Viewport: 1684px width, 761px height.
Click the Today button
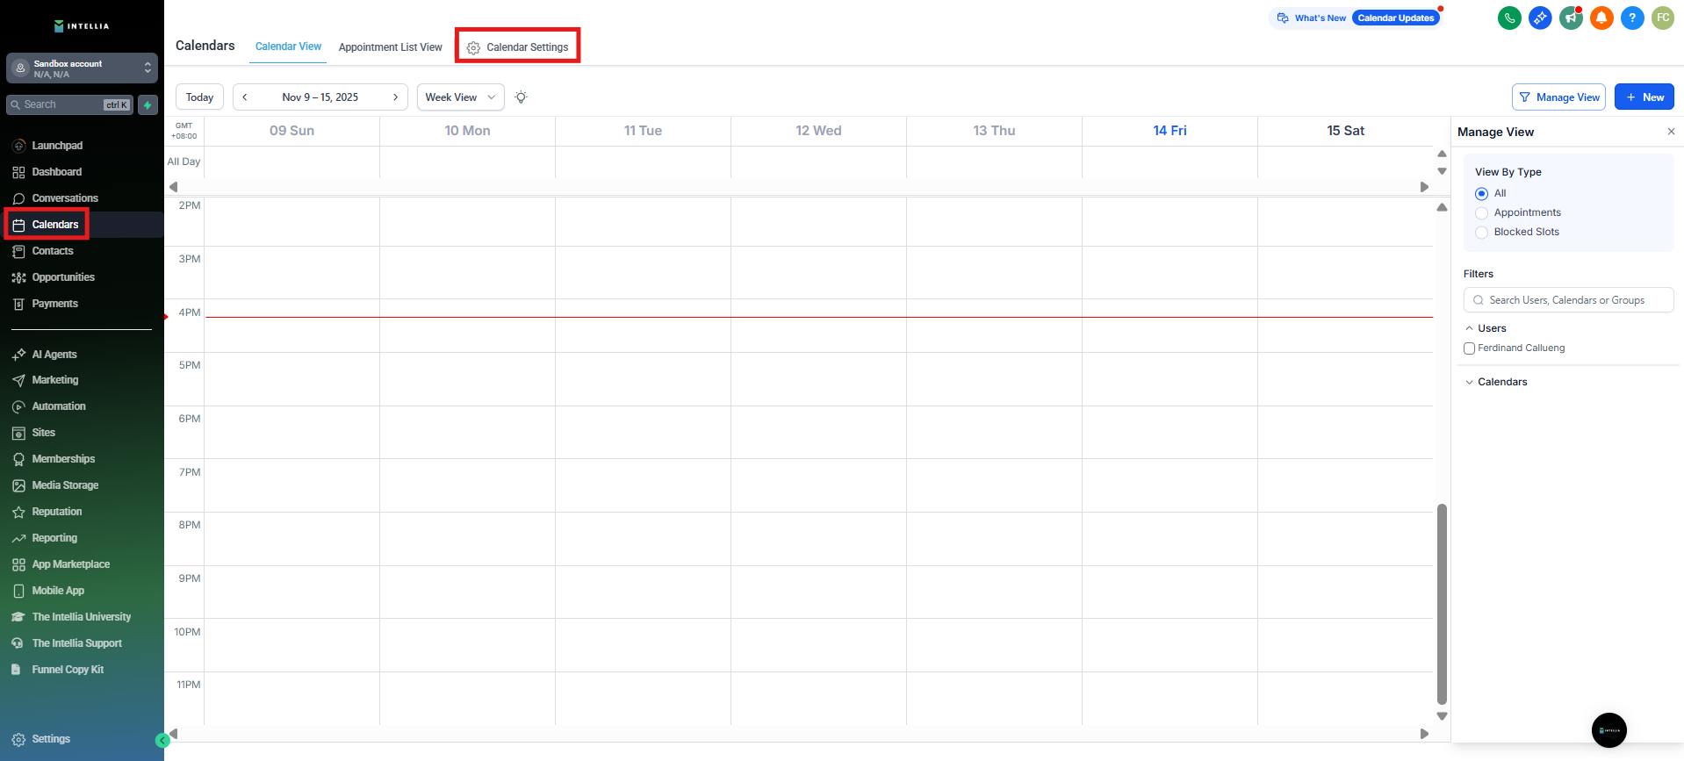(x=199, y=97)
